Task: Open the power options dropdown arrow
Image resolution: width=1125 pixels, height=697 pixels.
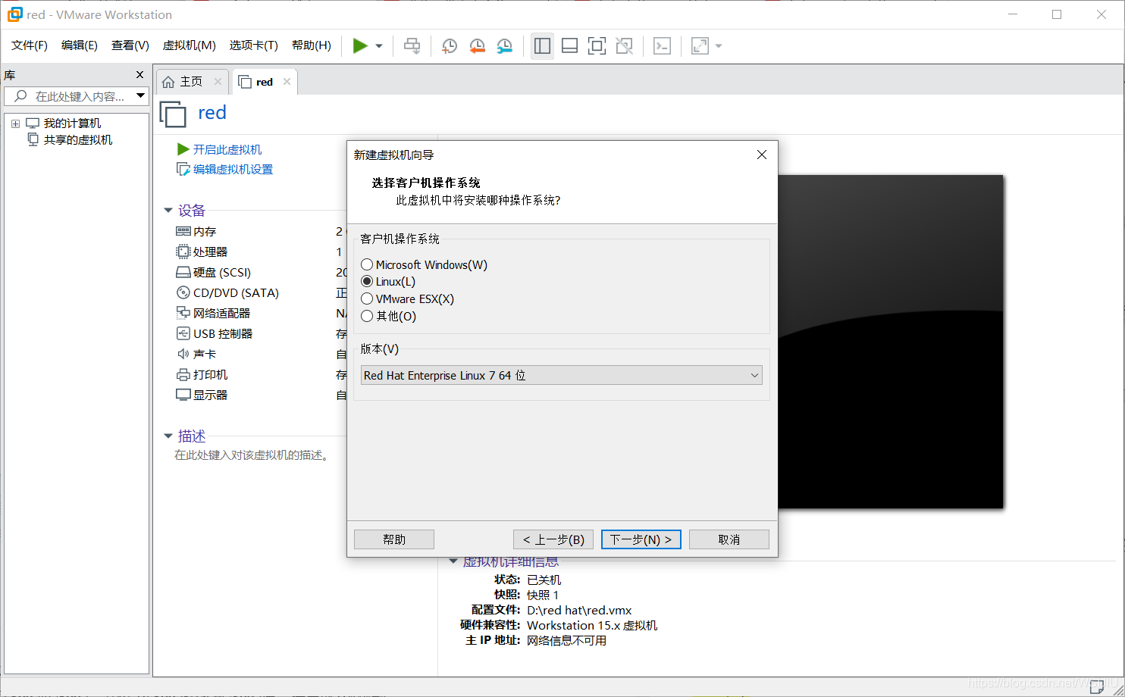Action: 379,46
